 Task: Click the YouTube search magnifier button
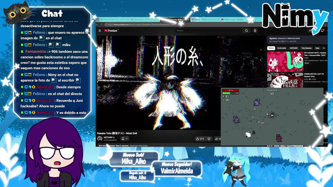[x=246, y=31]
